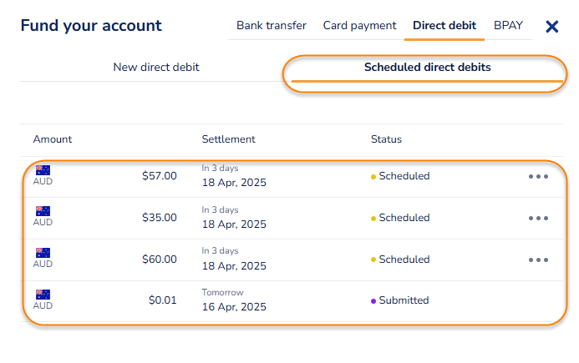This screenshot has height=363, width=579.
Task: Switch to Bank transfer tab
Action: pos(271,26)
